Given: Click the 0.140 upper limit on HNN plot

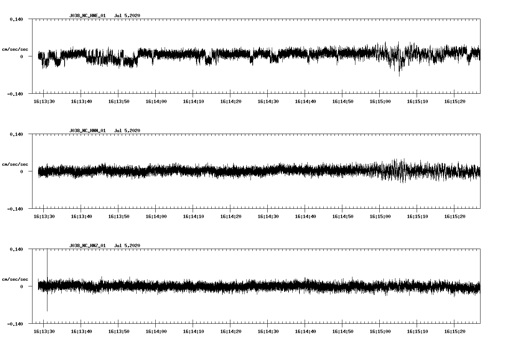Looking at the screenshot, I should click(x=16, y=134).
